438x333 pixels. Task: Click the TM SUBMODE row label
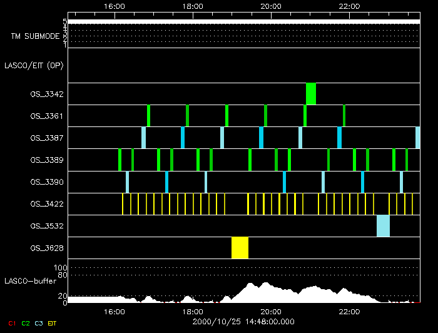pyautogui.click(x=35, y=36)
